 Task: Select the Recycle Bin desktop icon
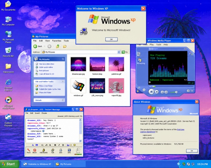click(8, 52)
